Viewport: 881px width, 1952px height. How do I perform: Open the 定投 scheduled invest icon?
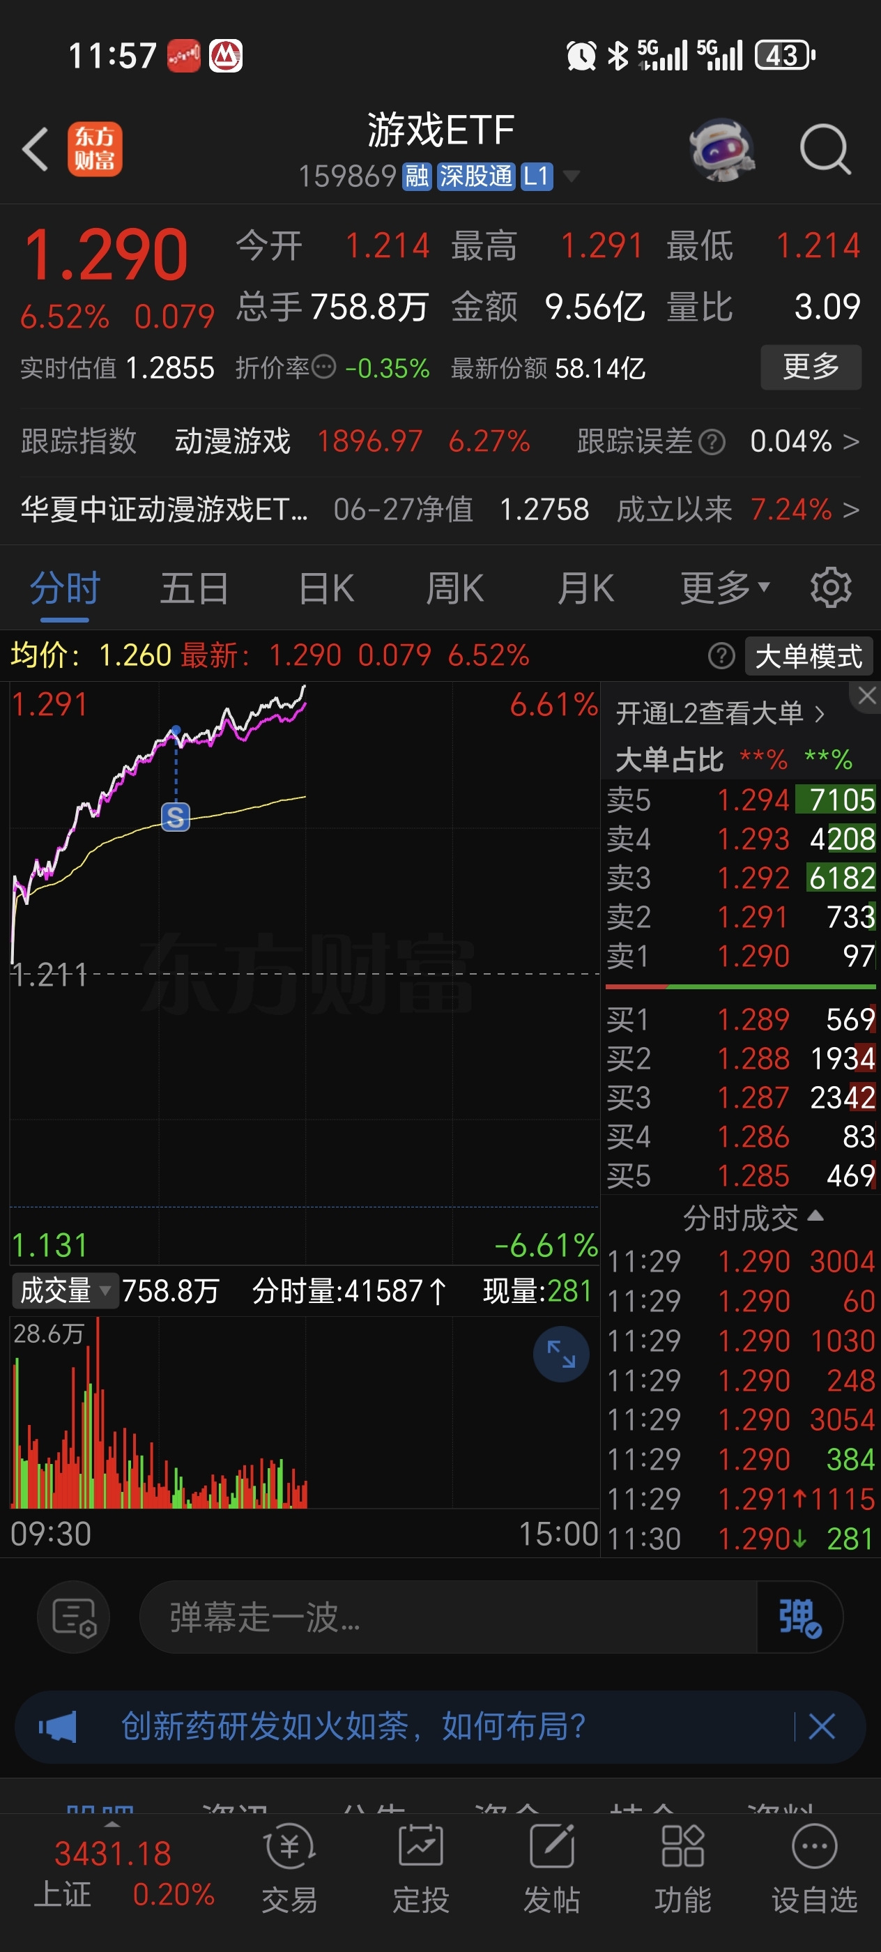[x=420, y=1868]
